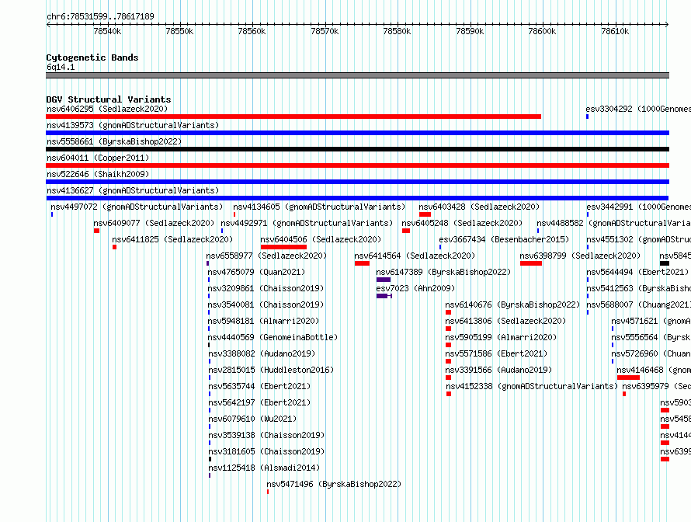This screenshot has height=522, width=691.
Task: Open esv7023 (Ahn2009) variant label
Action: tap(415, 288)
